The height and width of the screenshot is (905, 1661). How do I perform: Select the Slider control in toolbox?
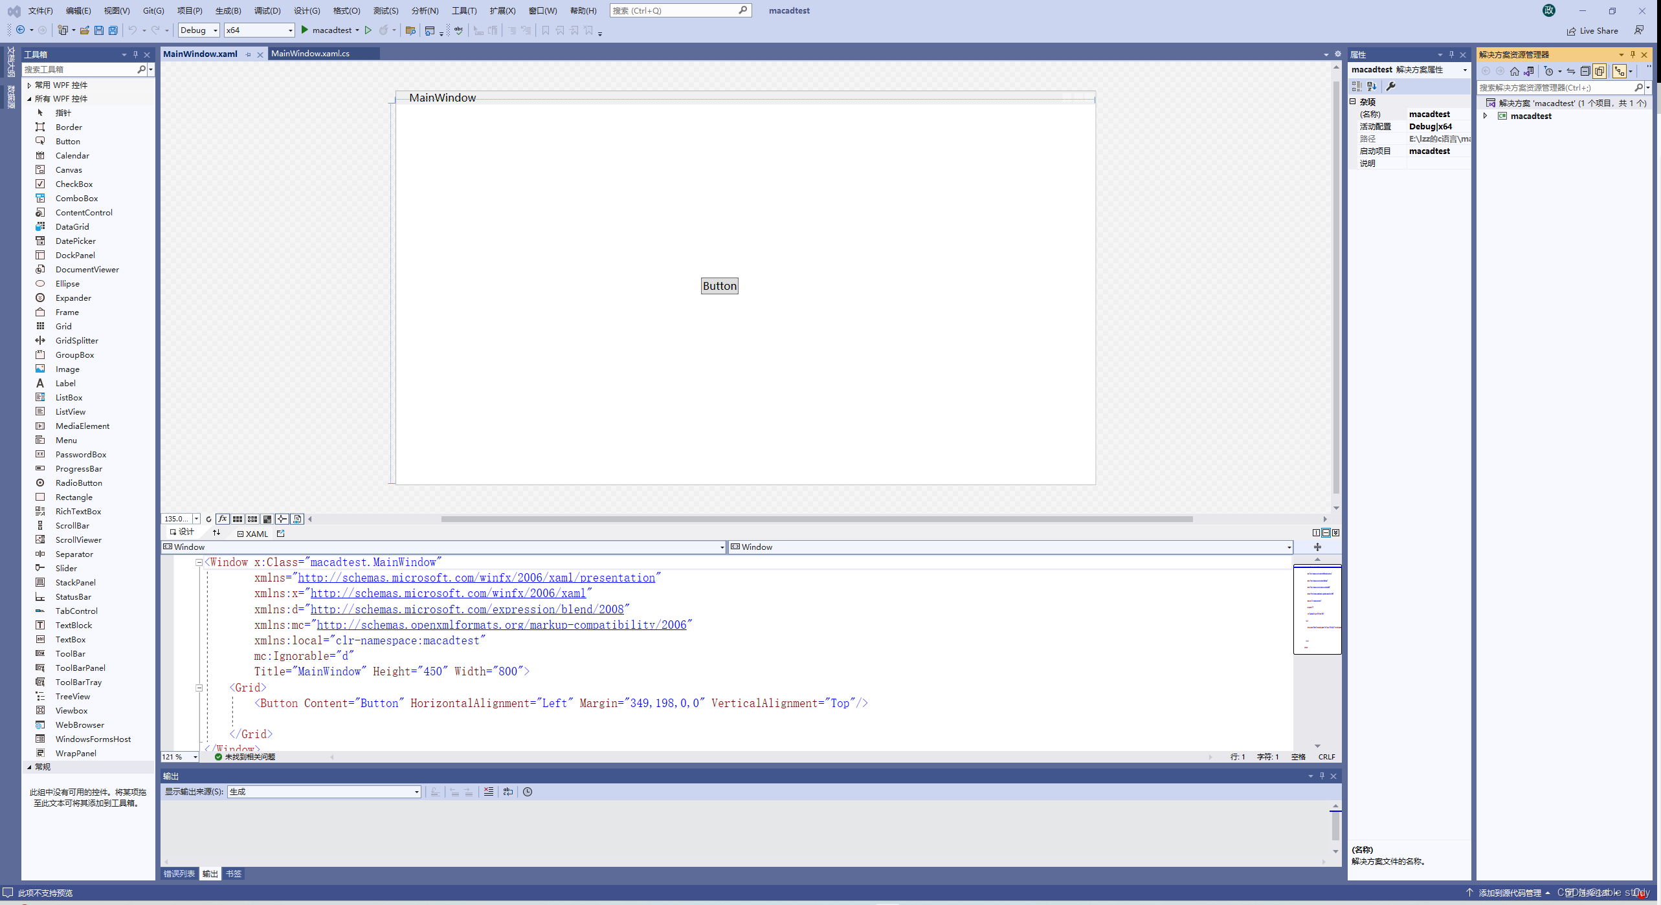coord(66,568)
